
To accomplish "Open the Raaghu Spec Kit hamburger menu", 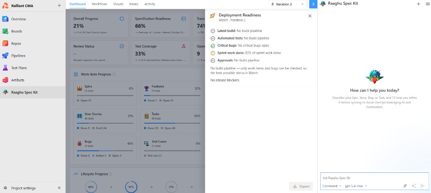I will coord(428,4).
